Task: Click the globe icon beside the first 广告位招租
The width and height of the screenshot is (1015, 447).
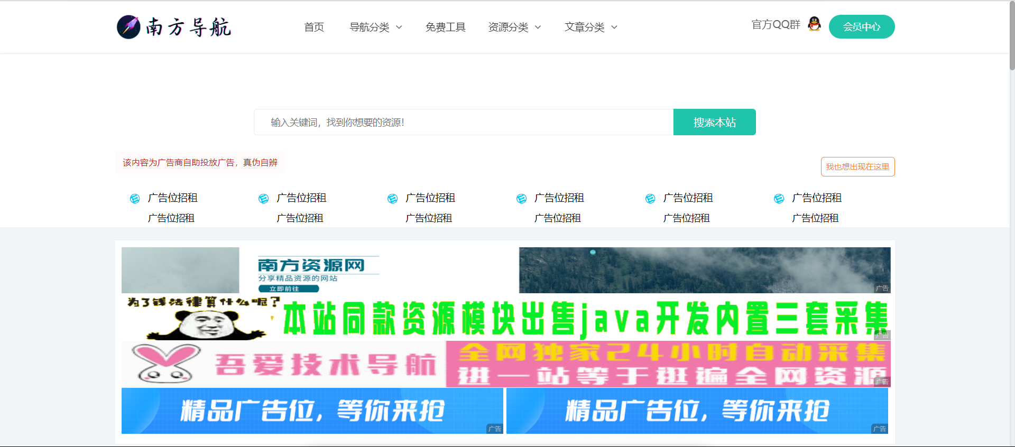Action: point(135,199)
